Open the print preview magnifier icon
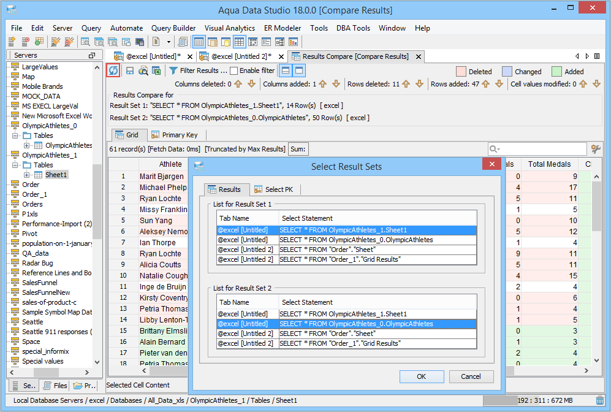Screen dimensions: 611x412 143,71
